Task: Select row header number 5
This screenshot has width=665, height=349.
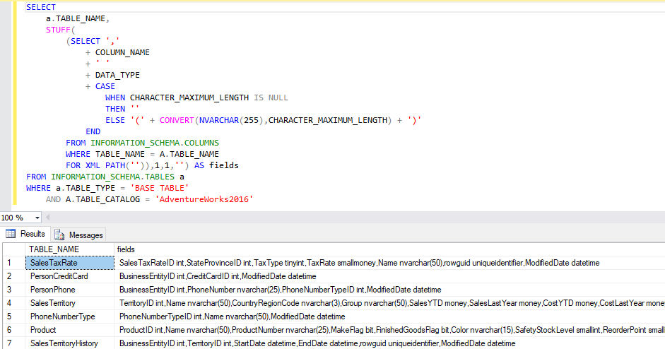Action: (x=14, y=317)
